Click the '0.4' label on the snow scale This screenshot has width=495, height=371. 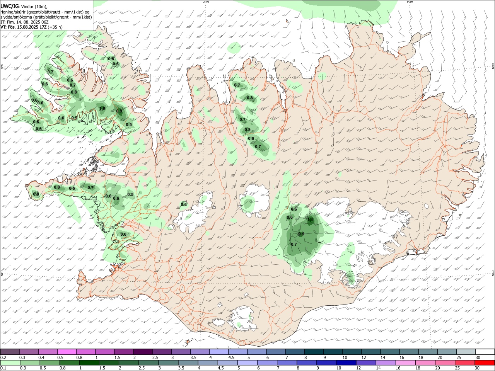pos(41,357)
